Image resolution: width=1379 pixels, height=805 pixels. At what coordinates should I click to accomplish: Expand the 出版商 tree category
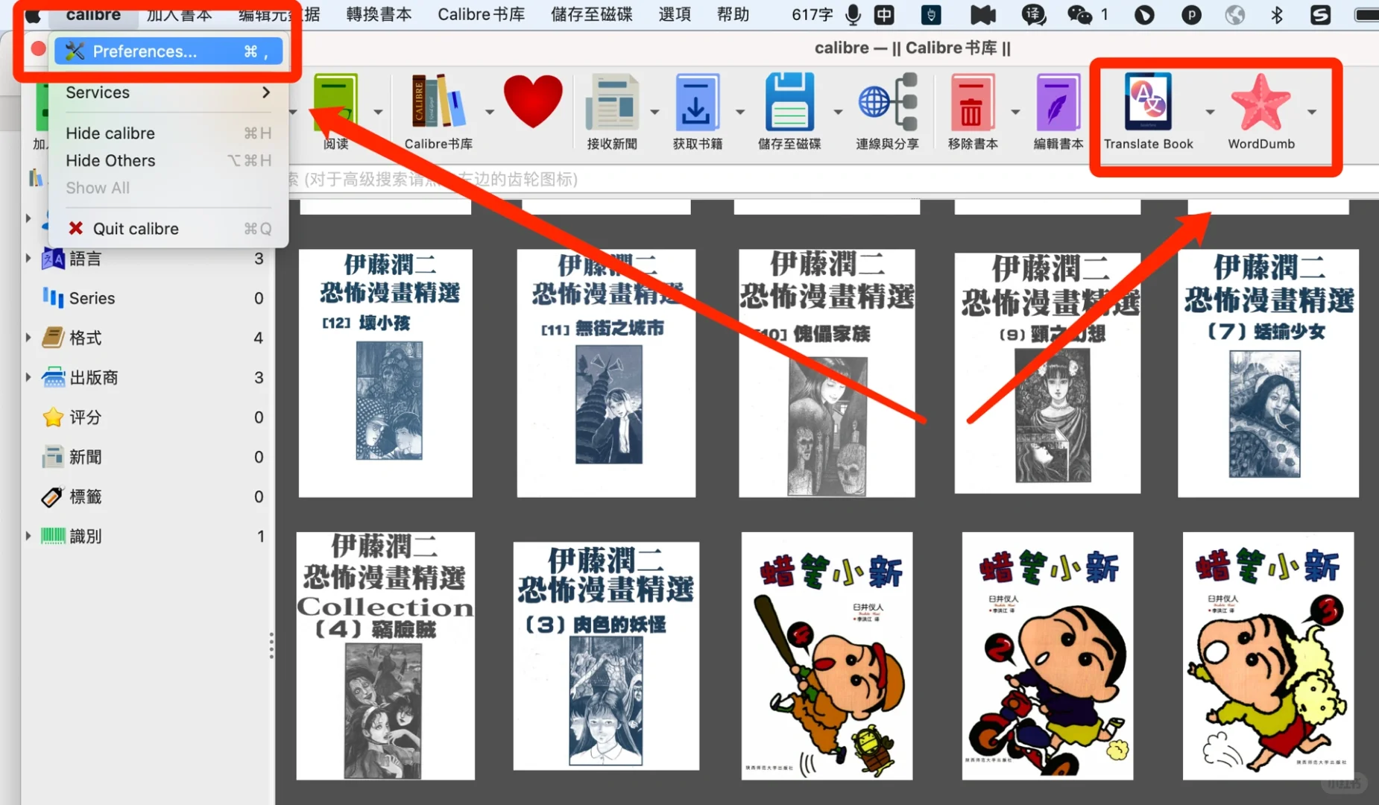click(x=28, y=377)
